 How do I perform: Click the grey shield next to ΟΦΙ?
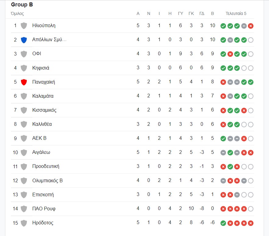coord(24,54)
